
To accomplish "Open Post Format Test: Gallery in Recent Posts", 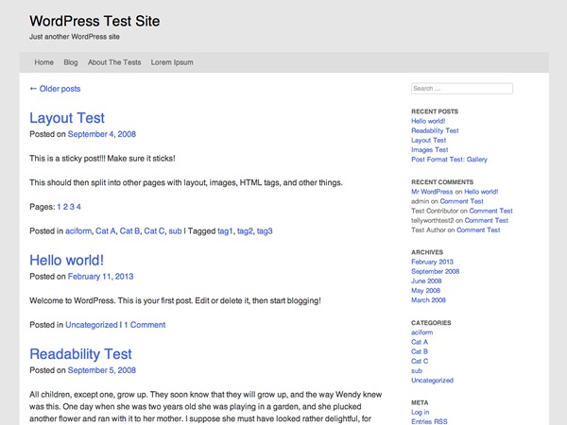I will pyautogui.click(x=449, y=160).
